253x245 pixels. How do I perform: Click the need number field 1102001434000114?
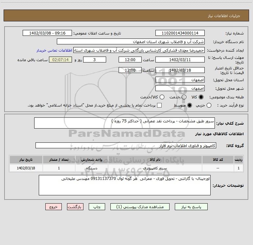(180, 33)
